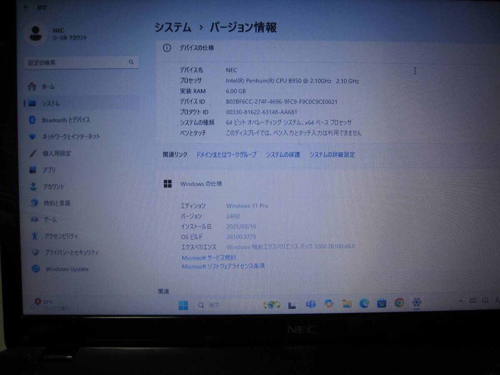
Task: Click the info icon beside デバイスの仕様
Action: [x=167, y=48]
